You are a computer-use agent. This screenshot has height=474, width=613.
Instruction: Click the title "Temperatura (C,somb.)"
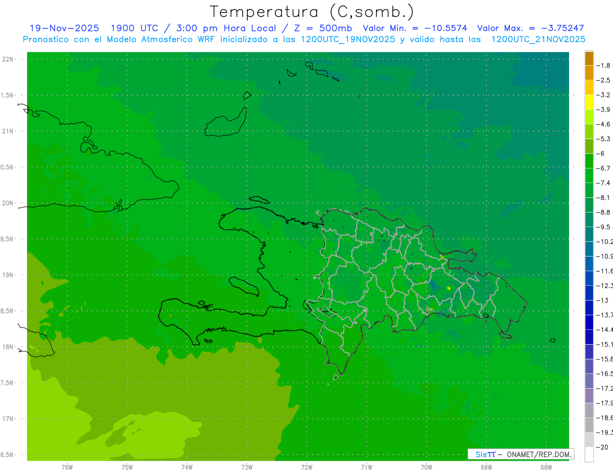pos(312,12)
